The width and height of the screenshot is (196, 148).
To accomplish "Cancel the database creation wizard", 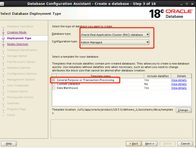I will coord(185,143).
